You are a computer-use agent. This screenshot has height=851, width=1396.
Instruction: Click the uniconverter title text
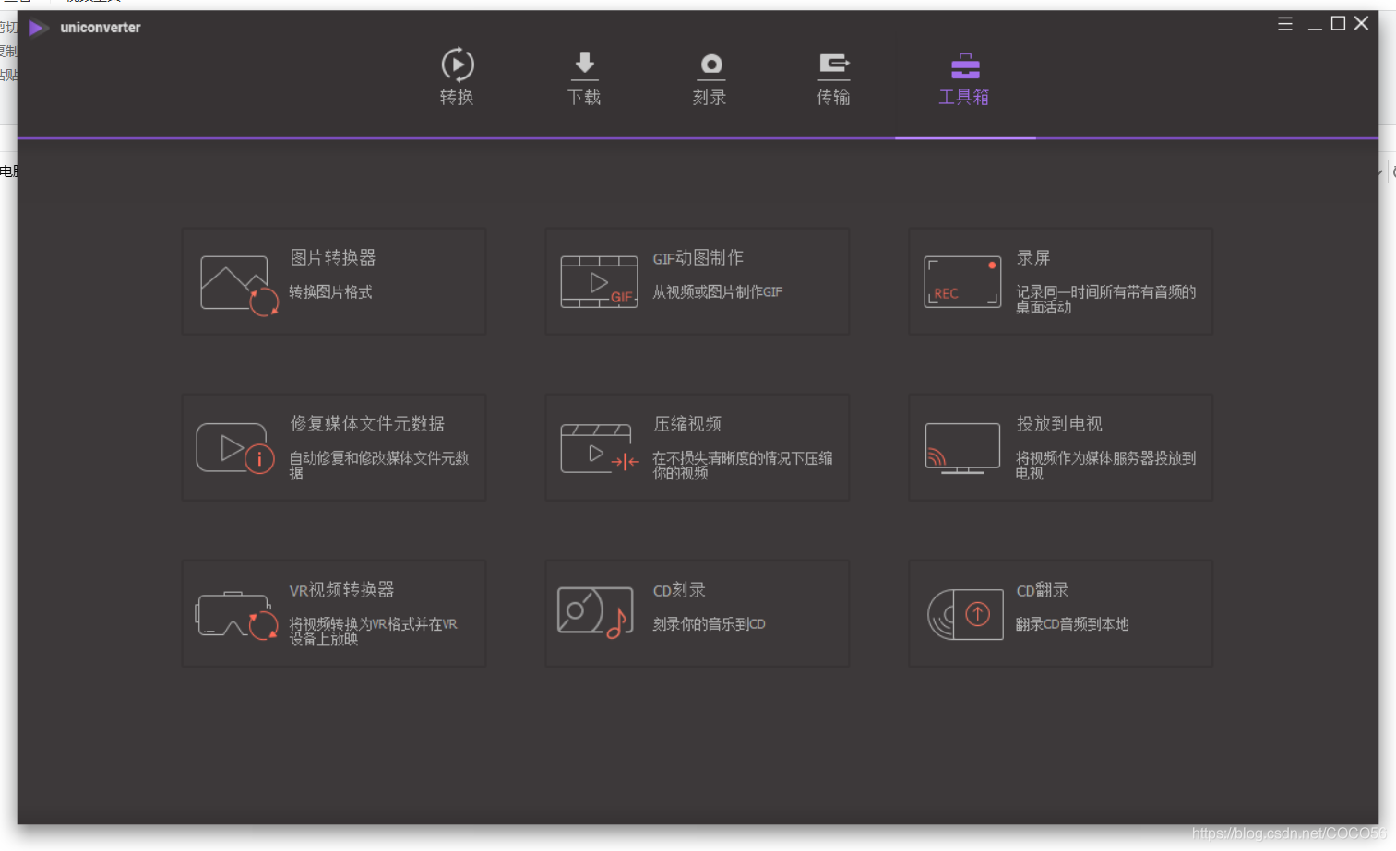click(x=101, y=28)
